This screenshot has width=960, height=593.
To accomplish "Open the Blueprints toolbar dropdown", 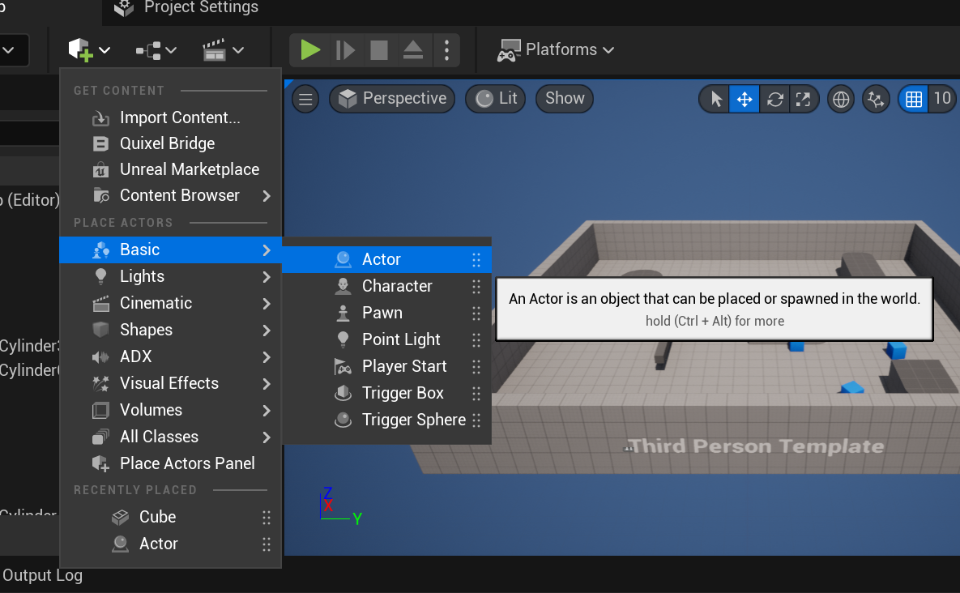I will 156,49.
